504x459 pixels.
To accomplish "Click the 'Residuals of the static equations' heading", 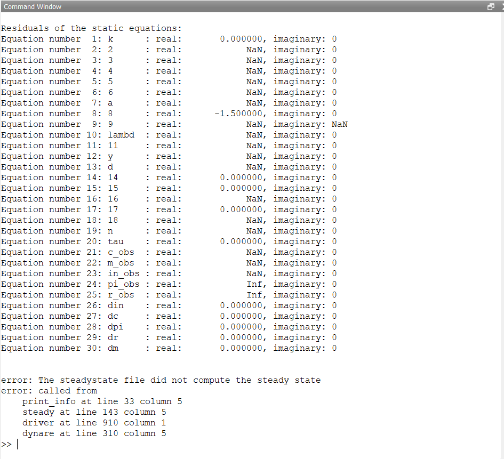I will coord(91,28).
